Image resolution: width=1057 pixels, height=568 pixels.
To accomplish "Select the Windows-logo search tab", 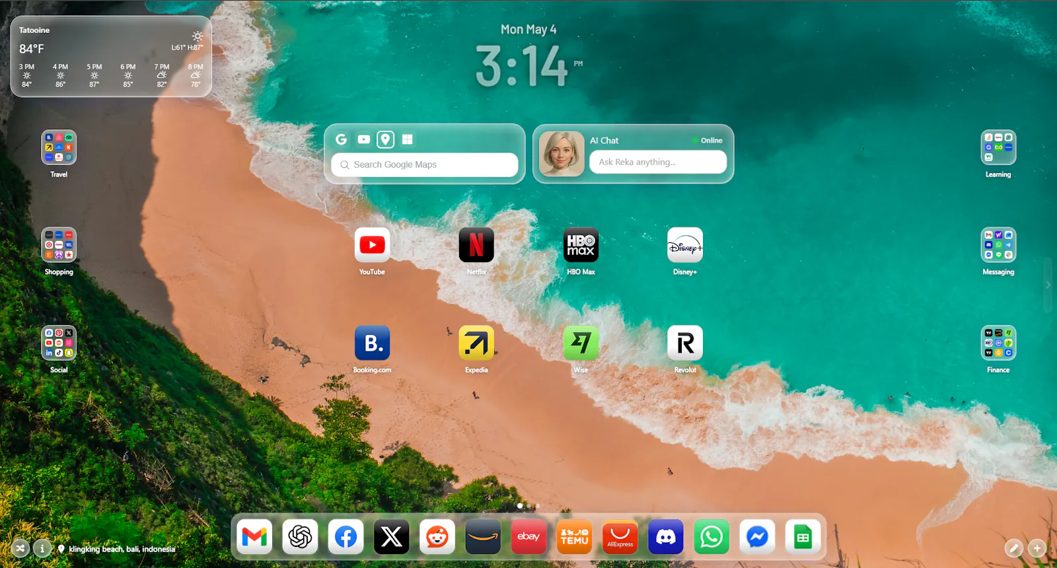I will click(x=408, y=139).
